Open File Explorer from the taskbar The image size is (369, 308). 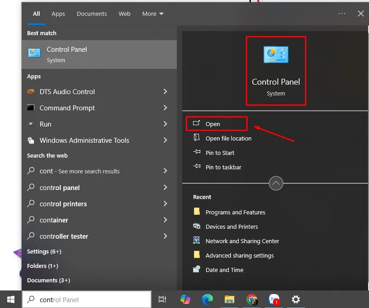pos(230,299)
